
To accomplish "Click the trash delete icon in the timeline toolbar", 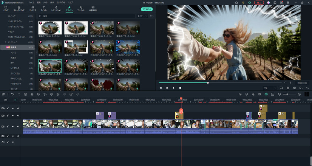I will [x=25, y=94].
